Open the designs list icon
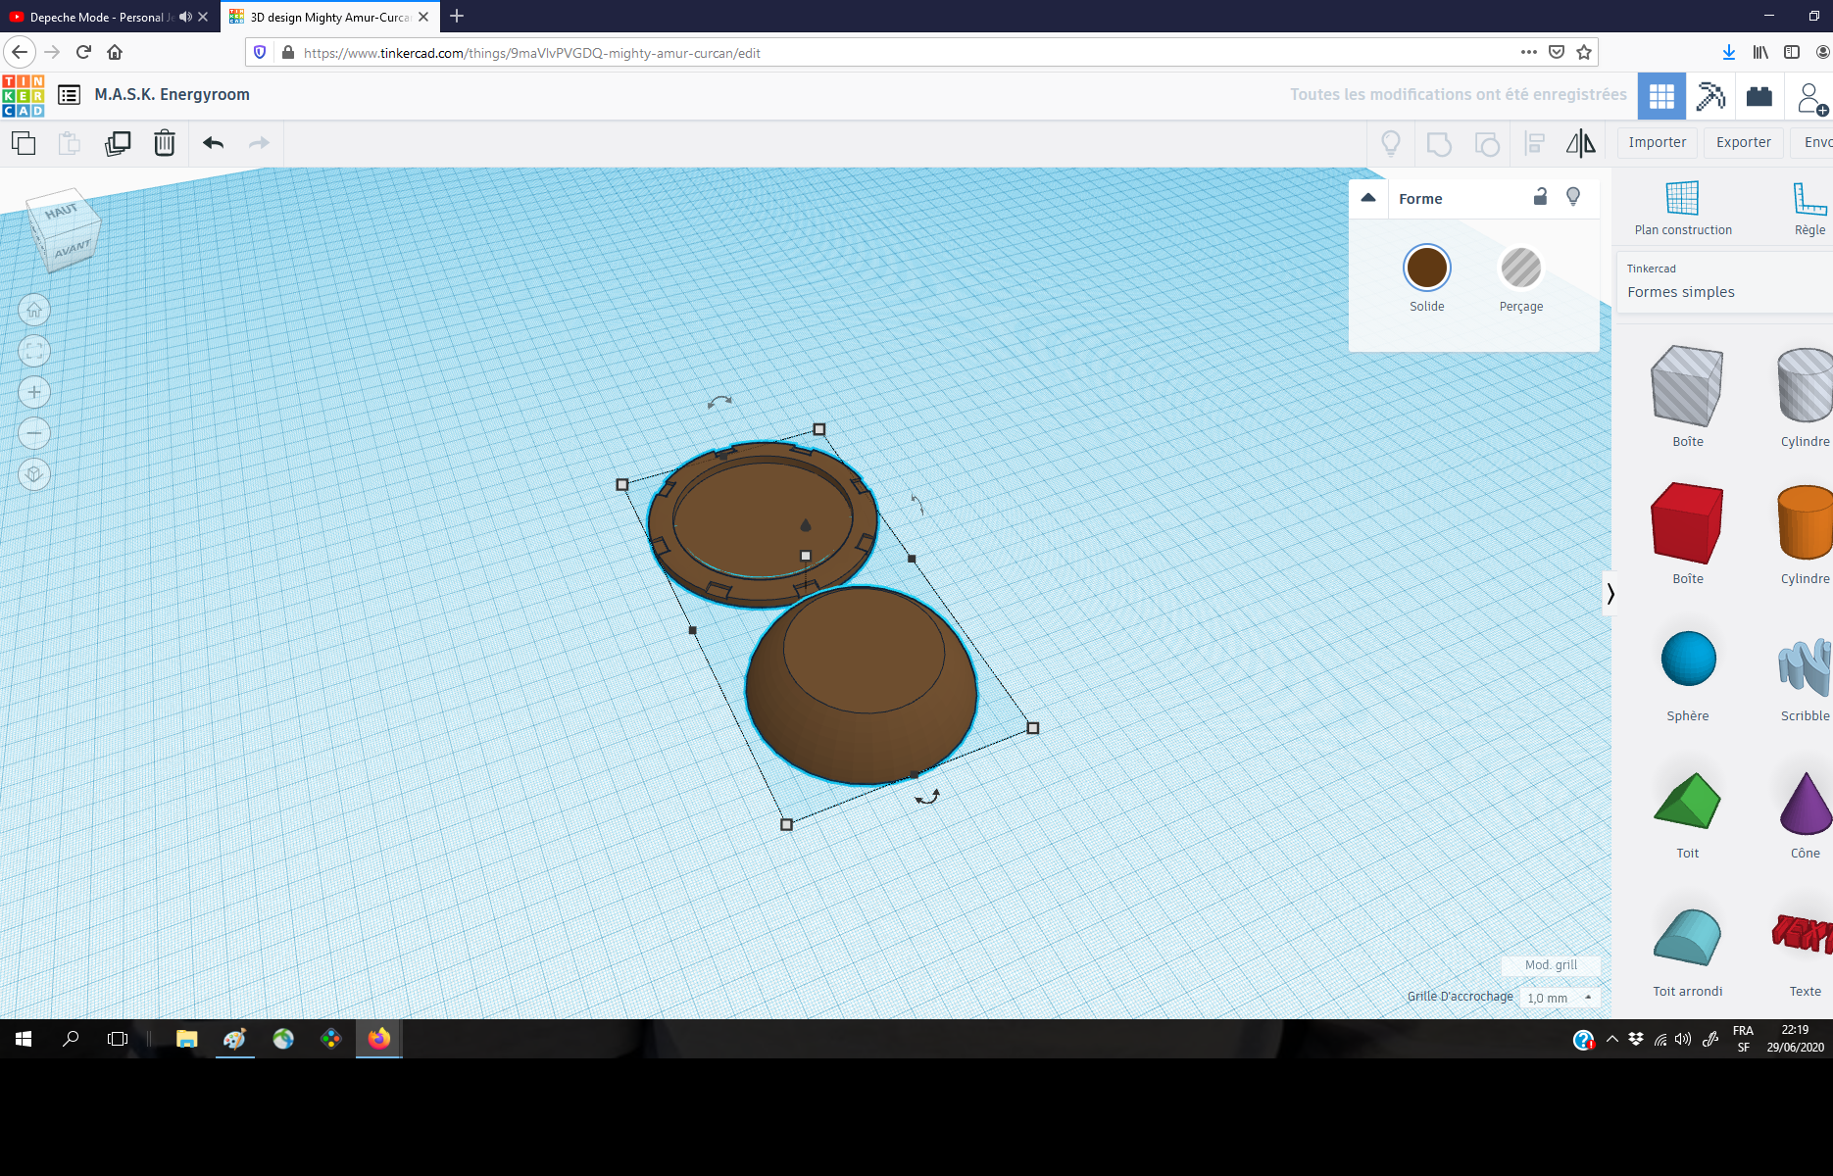 click(x=69, y=95)
